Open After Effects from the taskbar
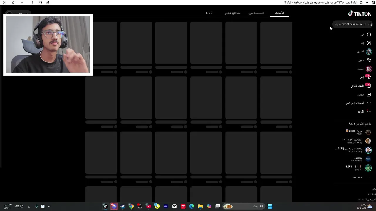This screenshot has width=376, height=211. pyautogui.click(x=166, y=206)
